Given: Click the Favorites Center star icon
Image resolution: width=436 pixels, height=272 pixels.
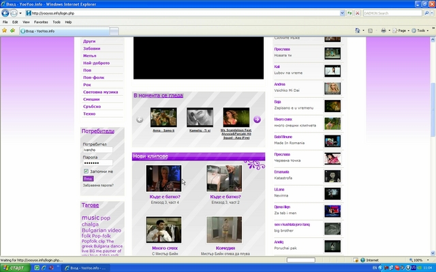Looking at the screenshot, I should [x=5, y=31].
